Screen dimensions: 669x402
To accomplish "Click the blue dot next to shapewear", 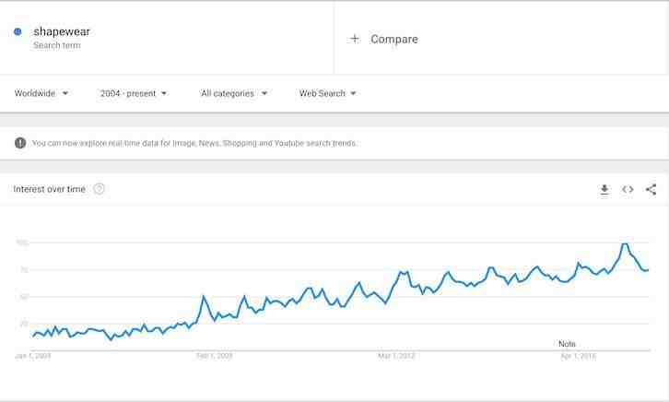I will pos(18,31).
